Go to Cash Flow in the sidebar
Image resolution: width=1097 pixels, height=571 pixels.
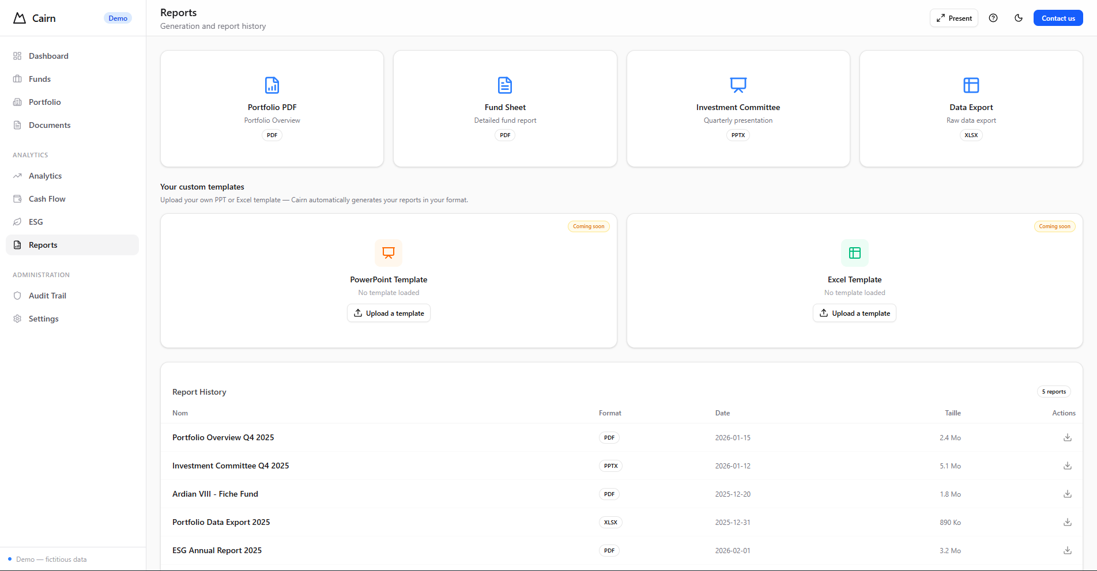[x=47, y=199]
